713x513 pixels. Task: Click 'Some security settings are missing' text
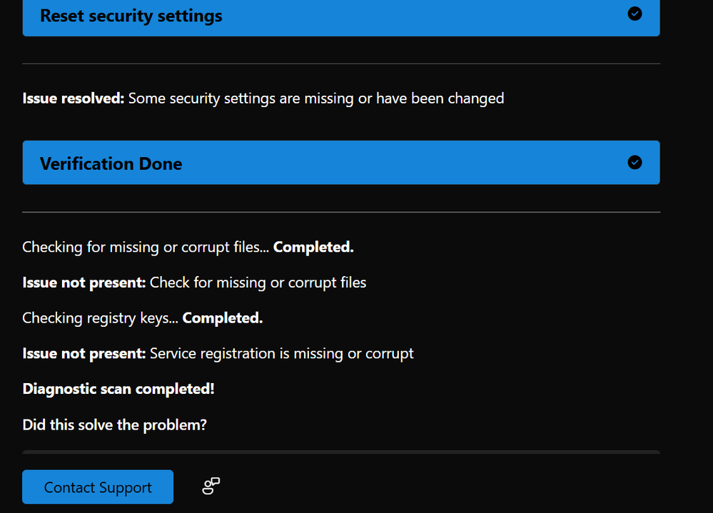coord(315,98)
